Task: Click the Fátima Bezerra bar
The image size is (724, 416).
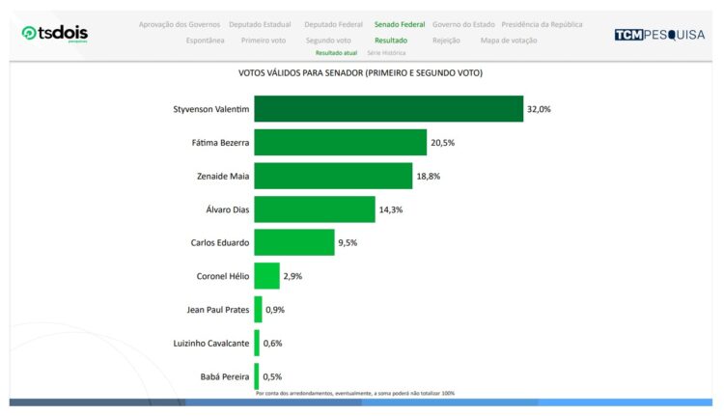Action: (x=340, y=143)
